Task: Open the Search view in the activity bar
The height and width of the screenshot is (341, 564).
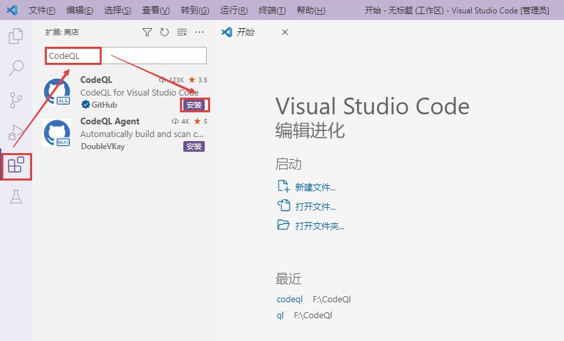Action: [x=16, y=68]
